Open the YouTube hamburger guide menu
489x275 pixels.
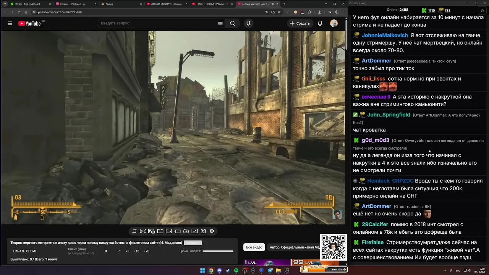point(10,23)
